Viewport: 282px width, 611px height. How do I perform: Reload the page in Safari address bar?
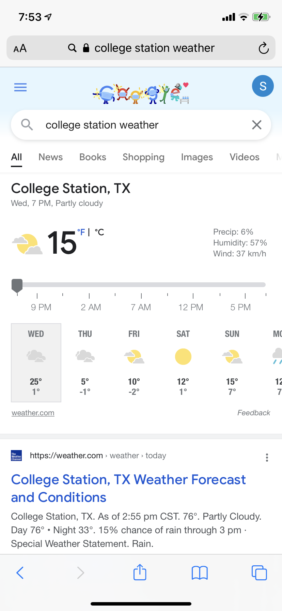click(x=264, y=48)
